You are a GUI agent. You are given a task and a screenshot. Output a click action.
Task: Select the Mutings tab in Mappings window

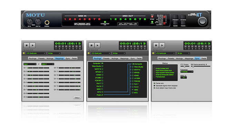pyautogui.click(x=50, y=58)
